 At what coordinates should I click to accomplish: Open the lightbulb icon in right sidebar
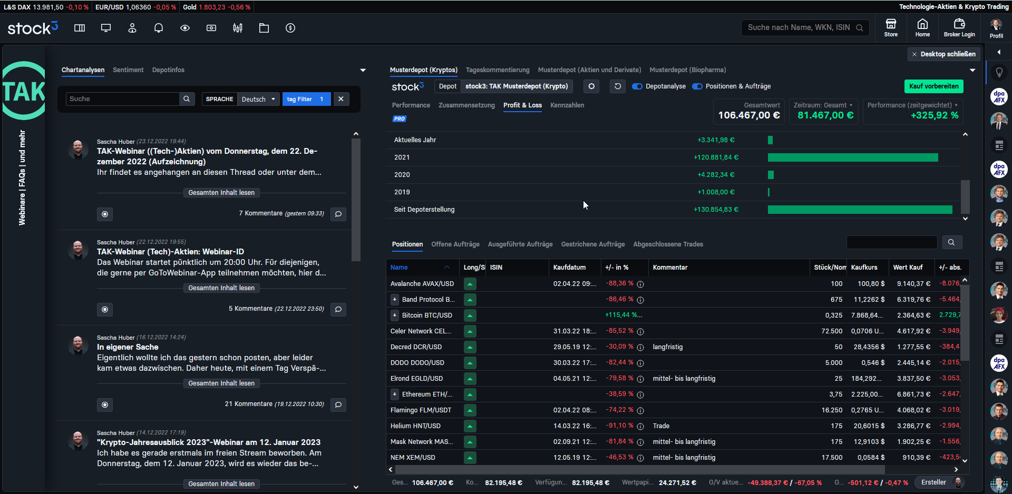pyautogui.click(x=999, y=73)
